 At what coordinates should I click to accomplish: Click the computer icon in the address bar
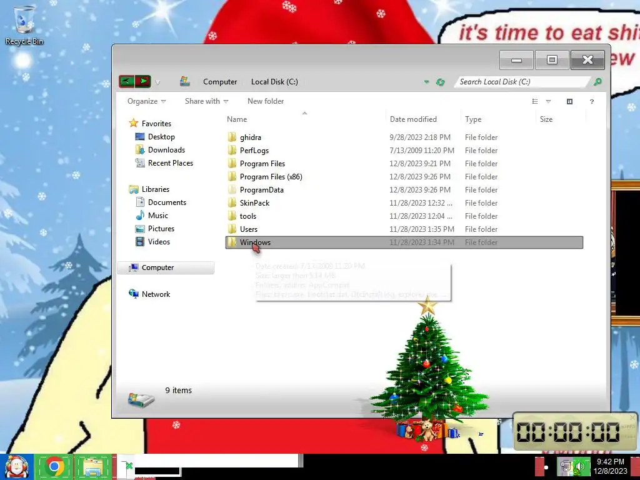184,81
